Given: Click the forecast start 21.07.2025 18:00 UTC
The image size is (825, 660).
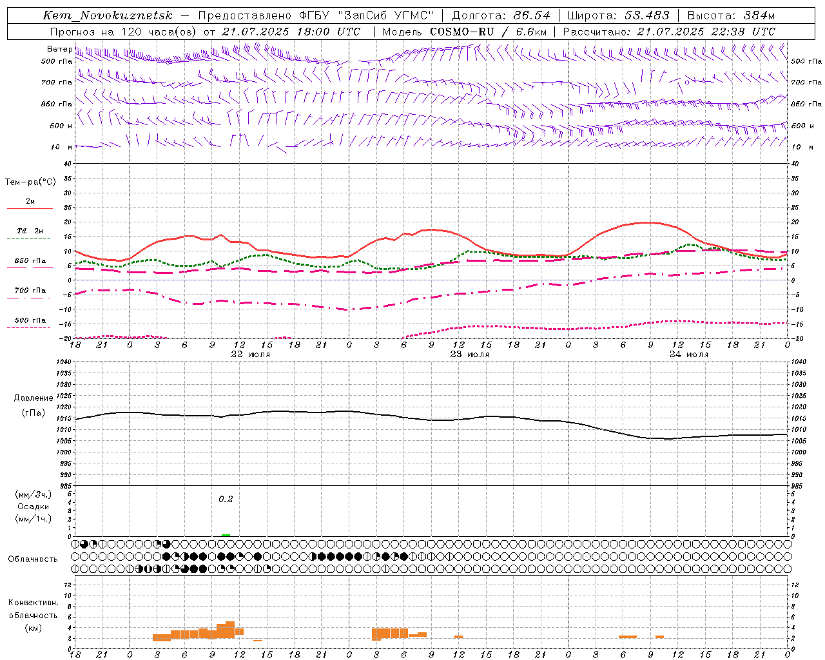Looking at the screenshot, I should pyautogui.click(x=291, y=32).
